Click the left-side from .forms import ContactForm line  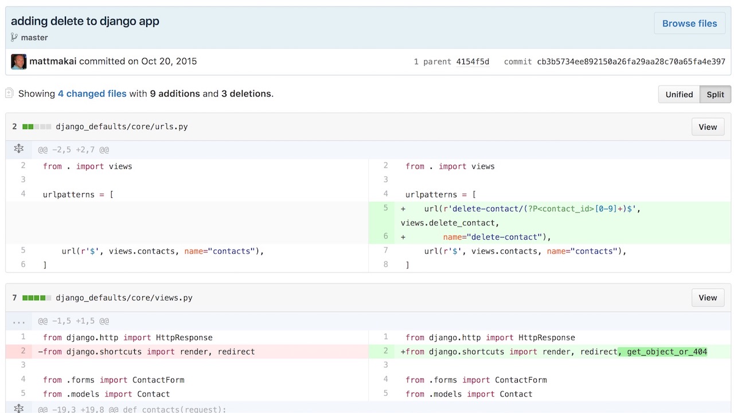[114, 380]
